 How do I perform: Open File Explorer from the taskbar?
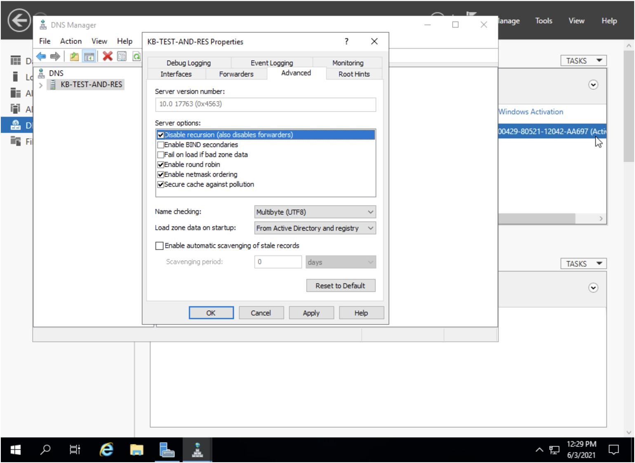coord(136,450)
